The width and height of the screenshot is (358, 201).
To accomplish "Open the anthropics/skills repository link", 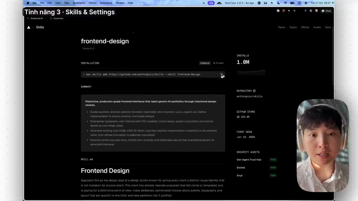I will point(249,96).
